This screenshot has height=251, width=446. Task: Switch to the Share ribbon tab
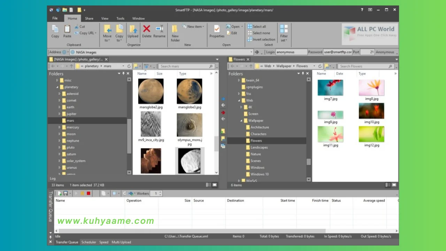click(x=89, y=18)
